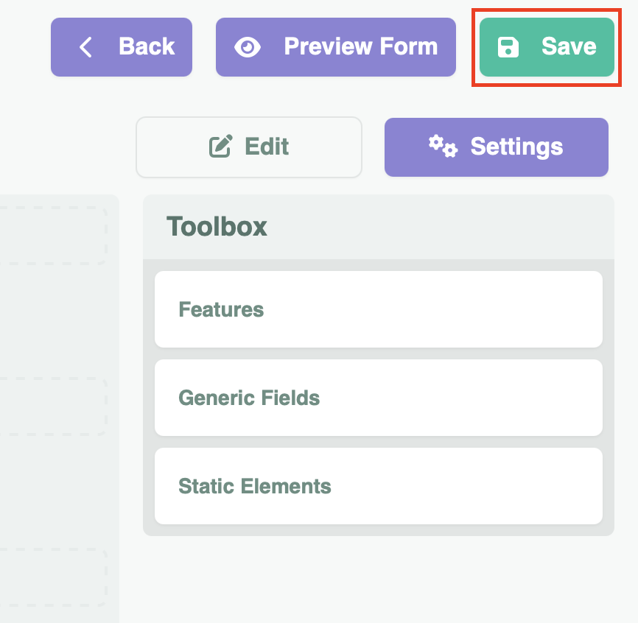Select the middle dashed drop zone
This screenshot has height=623, width=638.
pos(52,405)
